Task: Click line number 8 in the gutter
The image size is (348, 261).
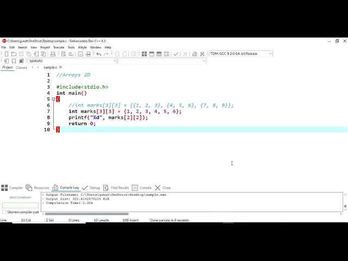Action: [48, 117]
